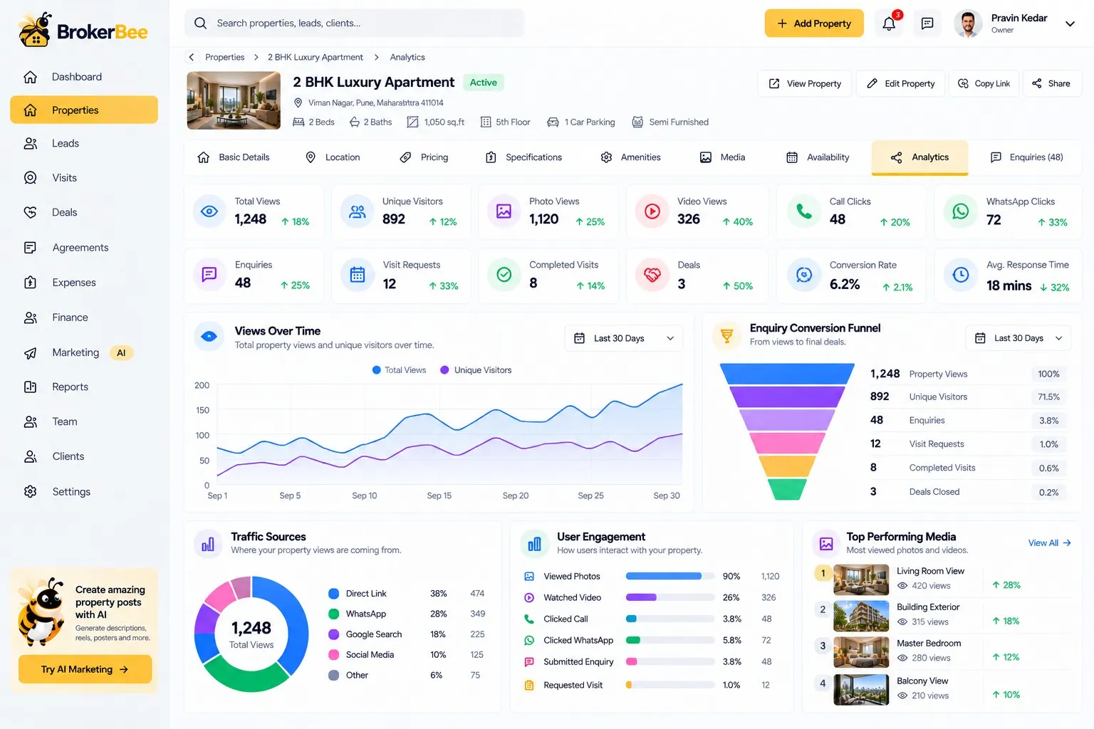Click the WhatsApp Clicks icon
The height and width of the screenshot is (729, 1094).
(961, 211)
